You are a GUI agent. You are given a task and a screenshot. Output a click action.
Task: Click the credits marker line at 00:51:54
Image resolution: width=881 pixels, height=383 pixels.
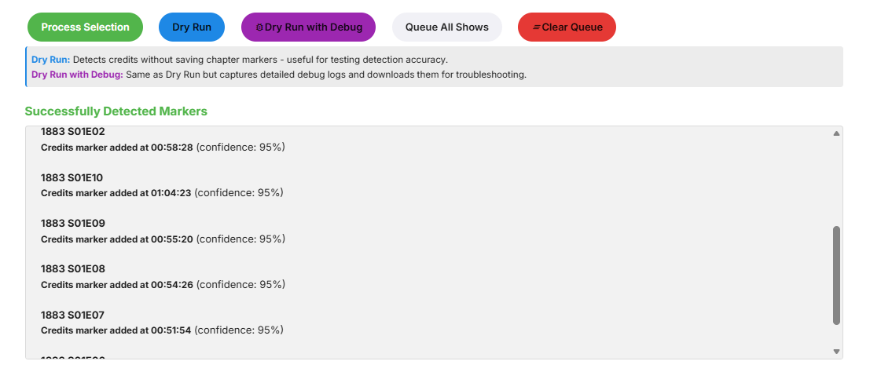click(162, 330)
